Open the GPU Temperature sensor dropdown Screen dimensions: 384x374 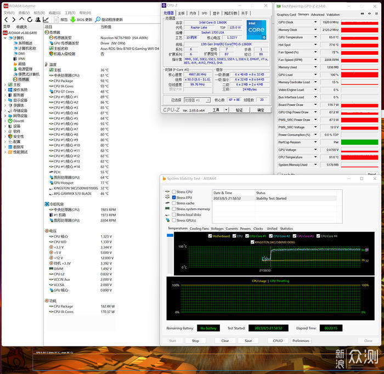315,37
